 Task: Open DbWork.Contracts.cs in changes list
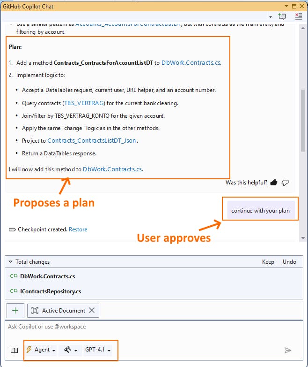(47, 276)
